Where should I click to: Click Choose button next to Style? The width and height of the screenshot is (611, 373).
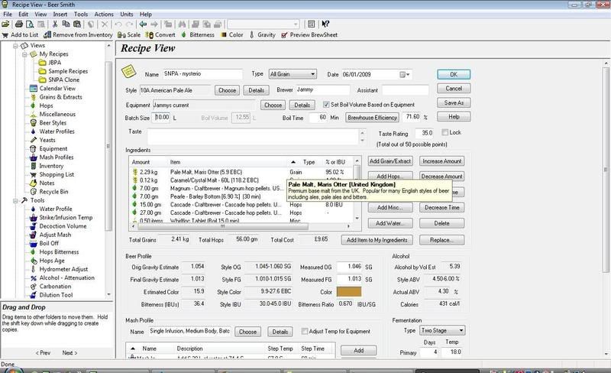click(227, 90)
